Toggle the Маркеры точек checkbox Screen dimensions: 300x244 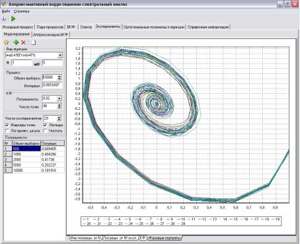click(x=7, y=125)
